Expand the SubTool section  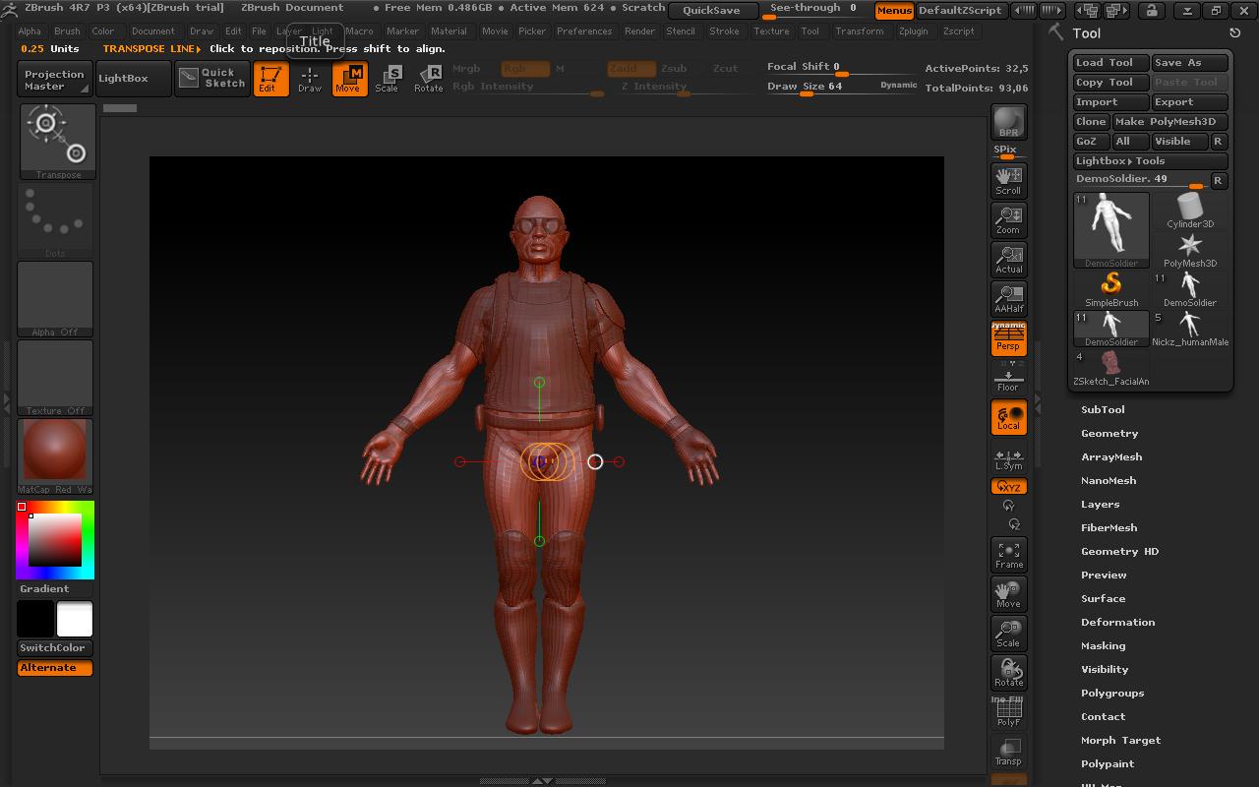[1102, 409]
